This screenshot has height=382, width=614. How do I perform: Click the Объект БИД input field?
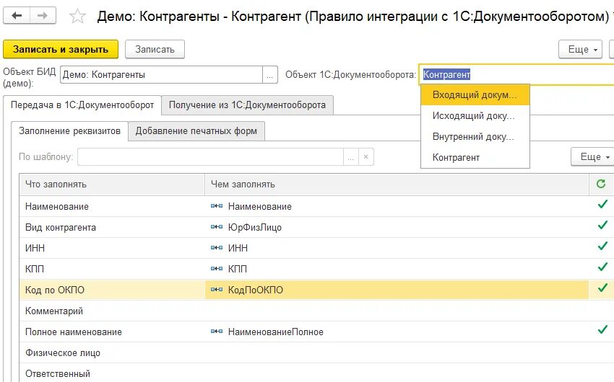tap(161, 75)
